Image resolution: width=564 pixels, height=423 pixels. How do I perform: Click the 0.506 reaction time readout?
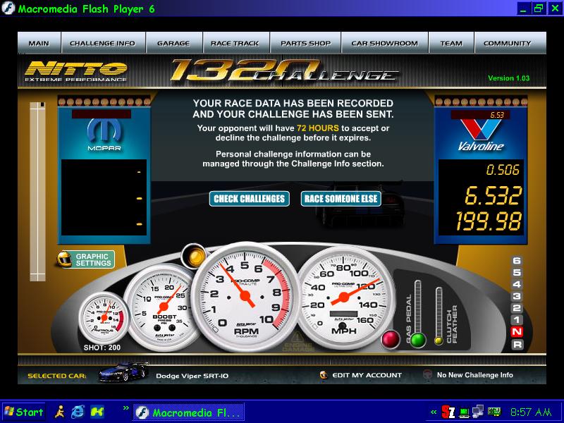click(503, 170)
